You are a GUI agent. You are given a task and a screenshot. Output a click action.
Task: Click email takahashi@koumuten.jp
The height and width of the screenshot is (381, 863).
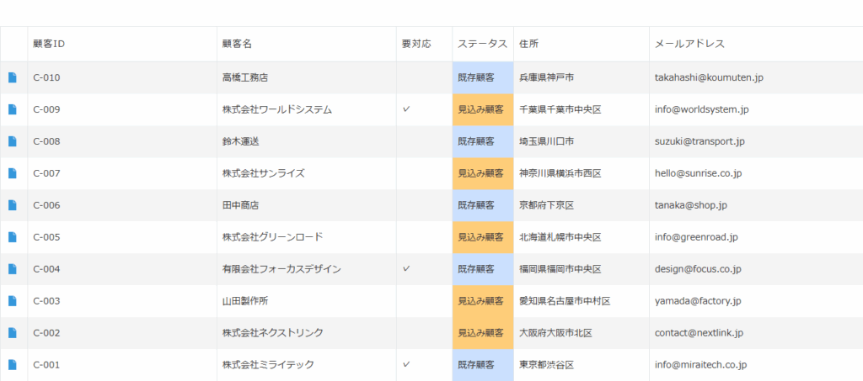(709, 77)
